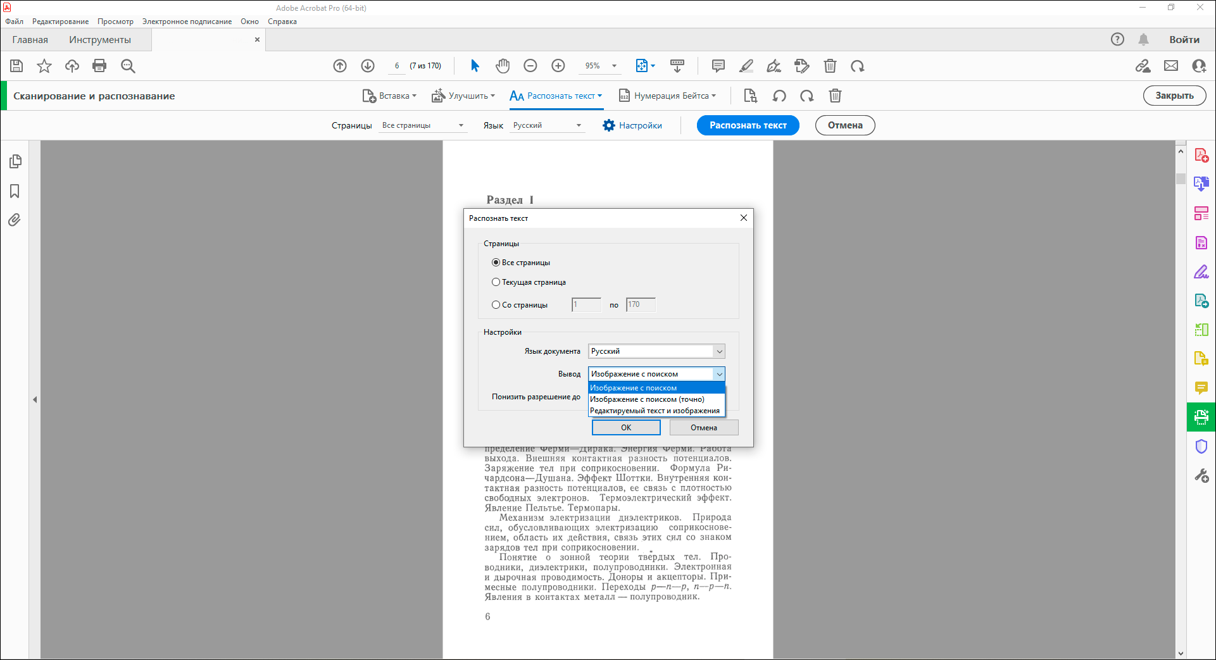Select the 'Текущая страница' radio button
Screen dimensions: 1216x660
click(496, 282)
